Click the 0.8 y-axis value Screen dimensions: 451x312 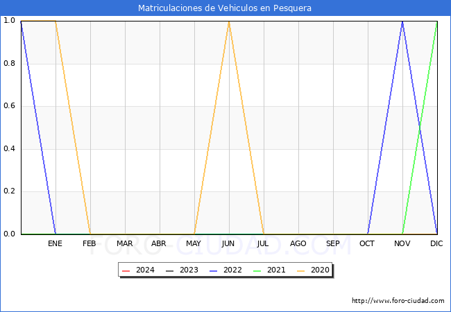click(9, 64)
